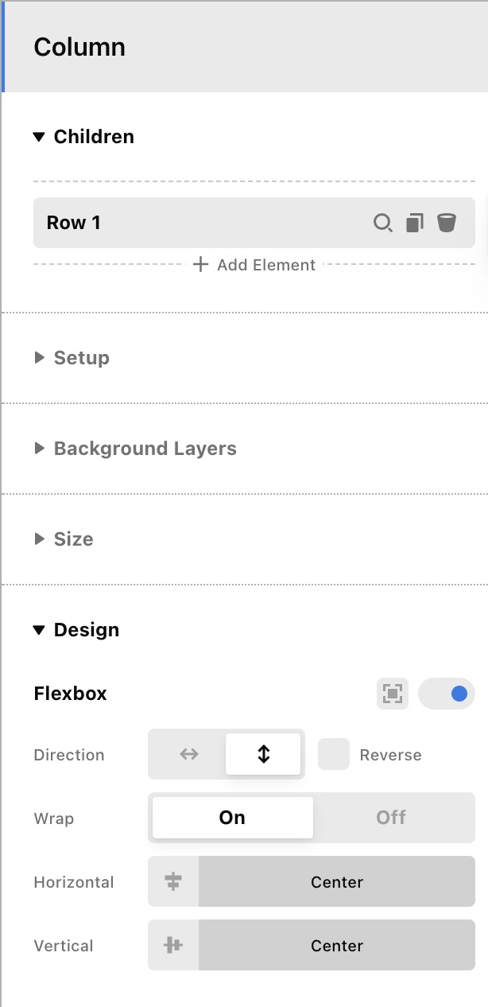Select vertical flex direction arrow
488x1007 pixels.
tap(263, 755)
